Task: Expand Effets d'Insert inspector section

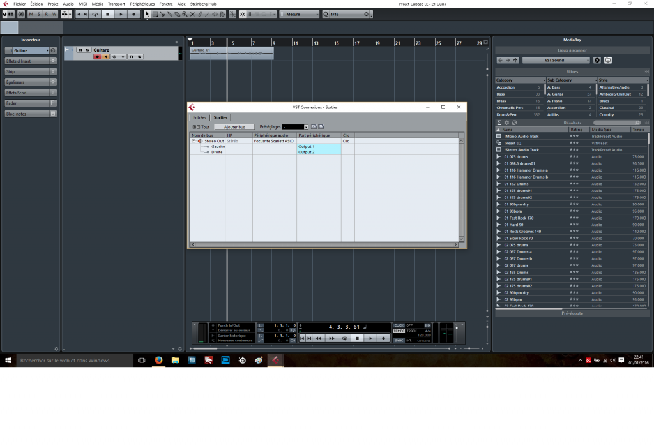Action: coord(31,61)
